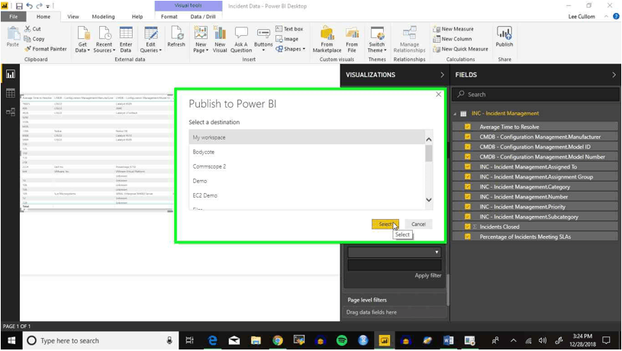Image resolution: width=622 pixels, height=351 pixels.
Task: Open the Recent Sources dropdown
Action: click(x=104, y=39)
